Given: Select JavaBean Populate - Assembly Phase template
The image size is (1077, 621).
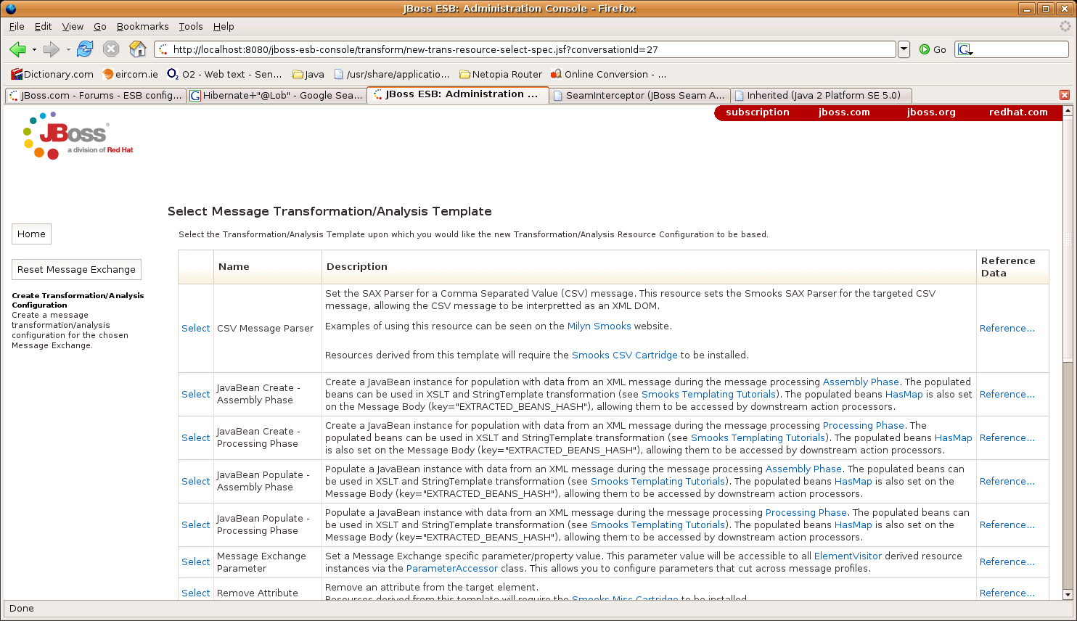Looking at the screenshot, I should [x=196, y=481].
